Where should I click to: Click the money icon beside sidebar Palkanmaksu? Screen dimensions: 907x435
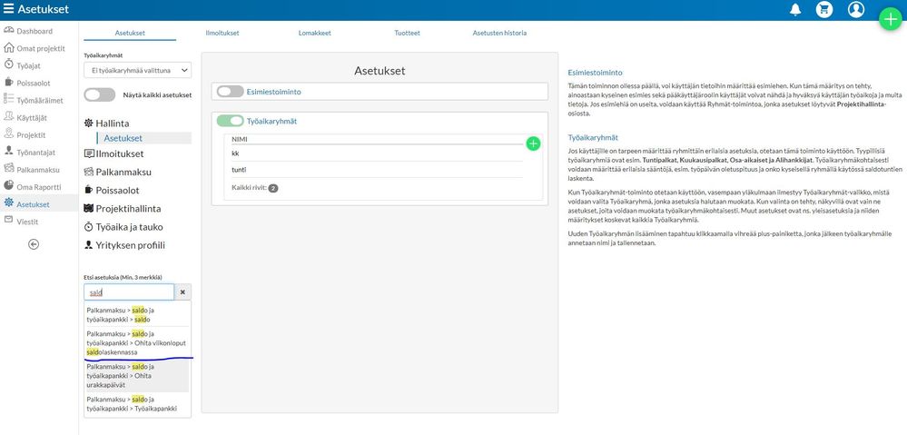[x=9, y=169]
